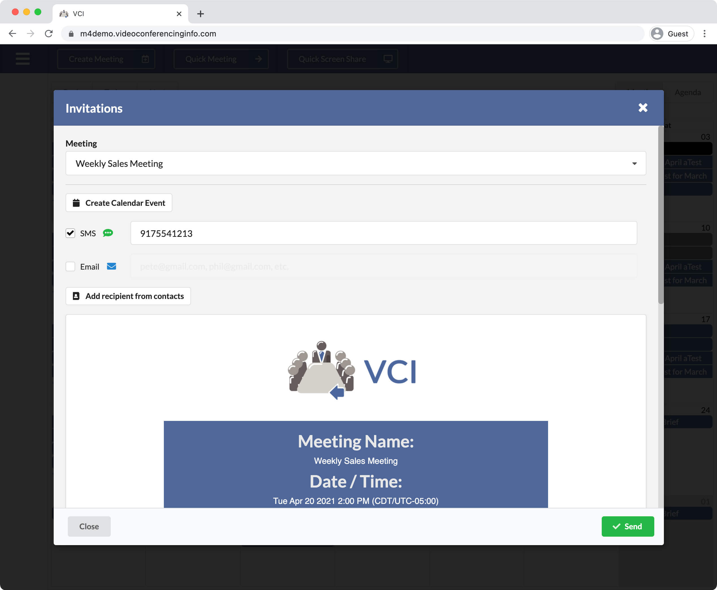Click the green SMS chat bubble icon

tap(108, 233)
